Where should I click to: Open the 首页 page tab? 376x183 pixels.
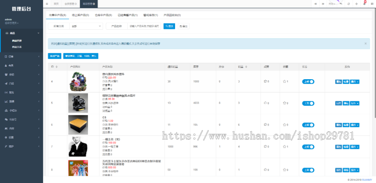(x=56, y=4)
